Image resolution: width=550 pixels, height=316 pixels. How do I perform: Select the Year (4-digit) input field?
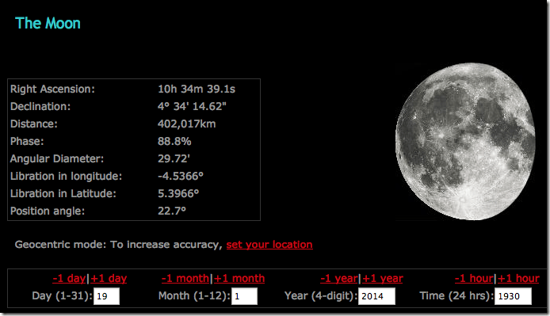pos(376,296)
